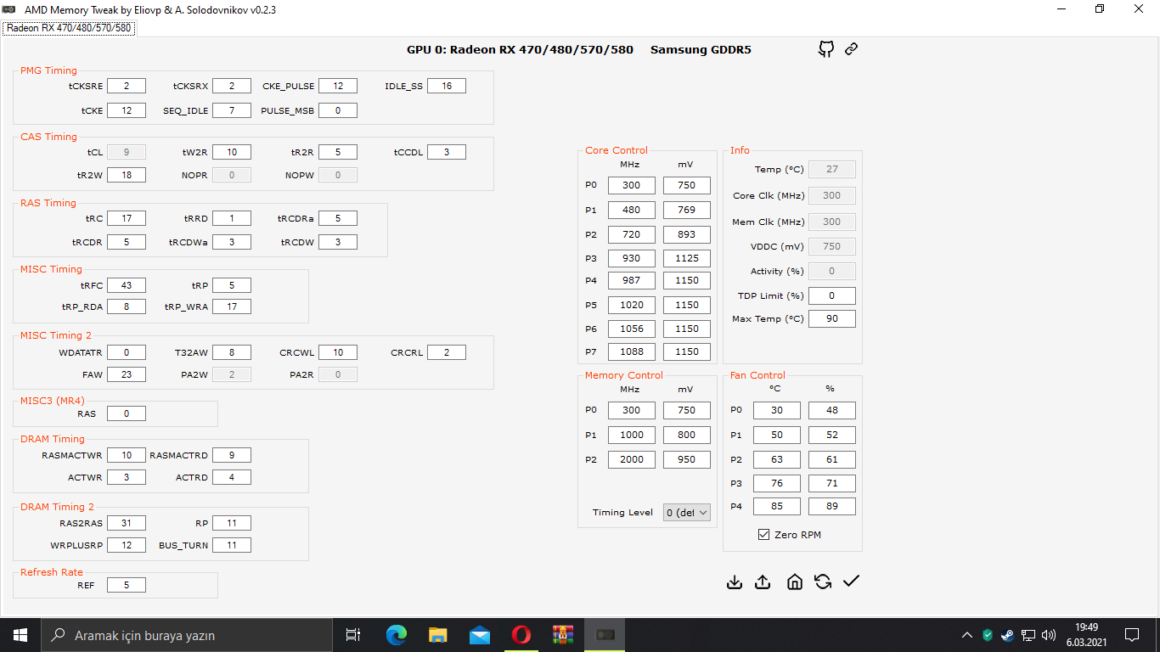This screenshot has height=652, width=1160.
Task: Click the circular refresh arrows icon
Action: [823, 582]
